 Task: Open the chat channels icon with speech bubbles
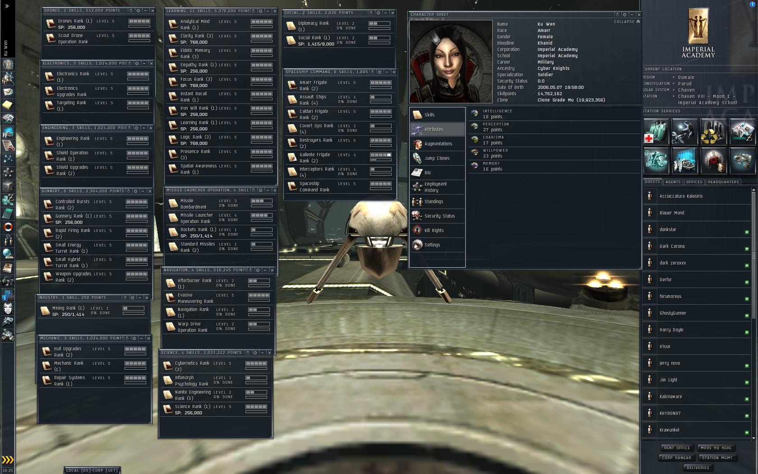[8, 240]
